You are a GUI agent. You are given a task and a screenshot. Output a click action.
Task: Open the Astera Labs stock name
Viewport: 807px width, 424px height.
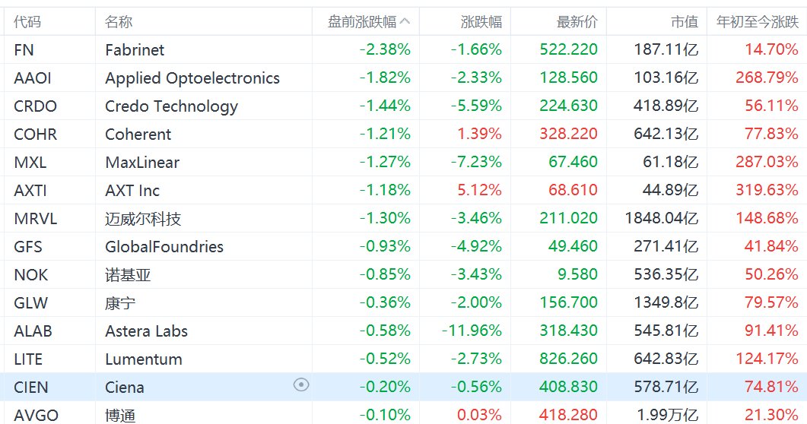tap(146, 331)
